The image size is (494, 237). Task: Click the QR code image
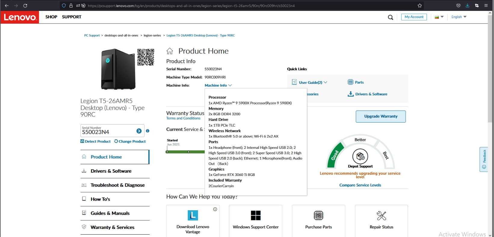click(x=146, y=57)
